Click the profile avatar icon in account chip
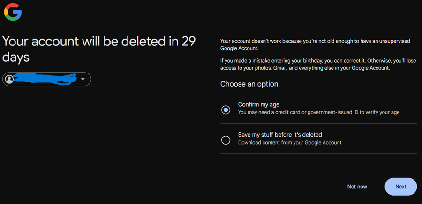 coord(9,79)
